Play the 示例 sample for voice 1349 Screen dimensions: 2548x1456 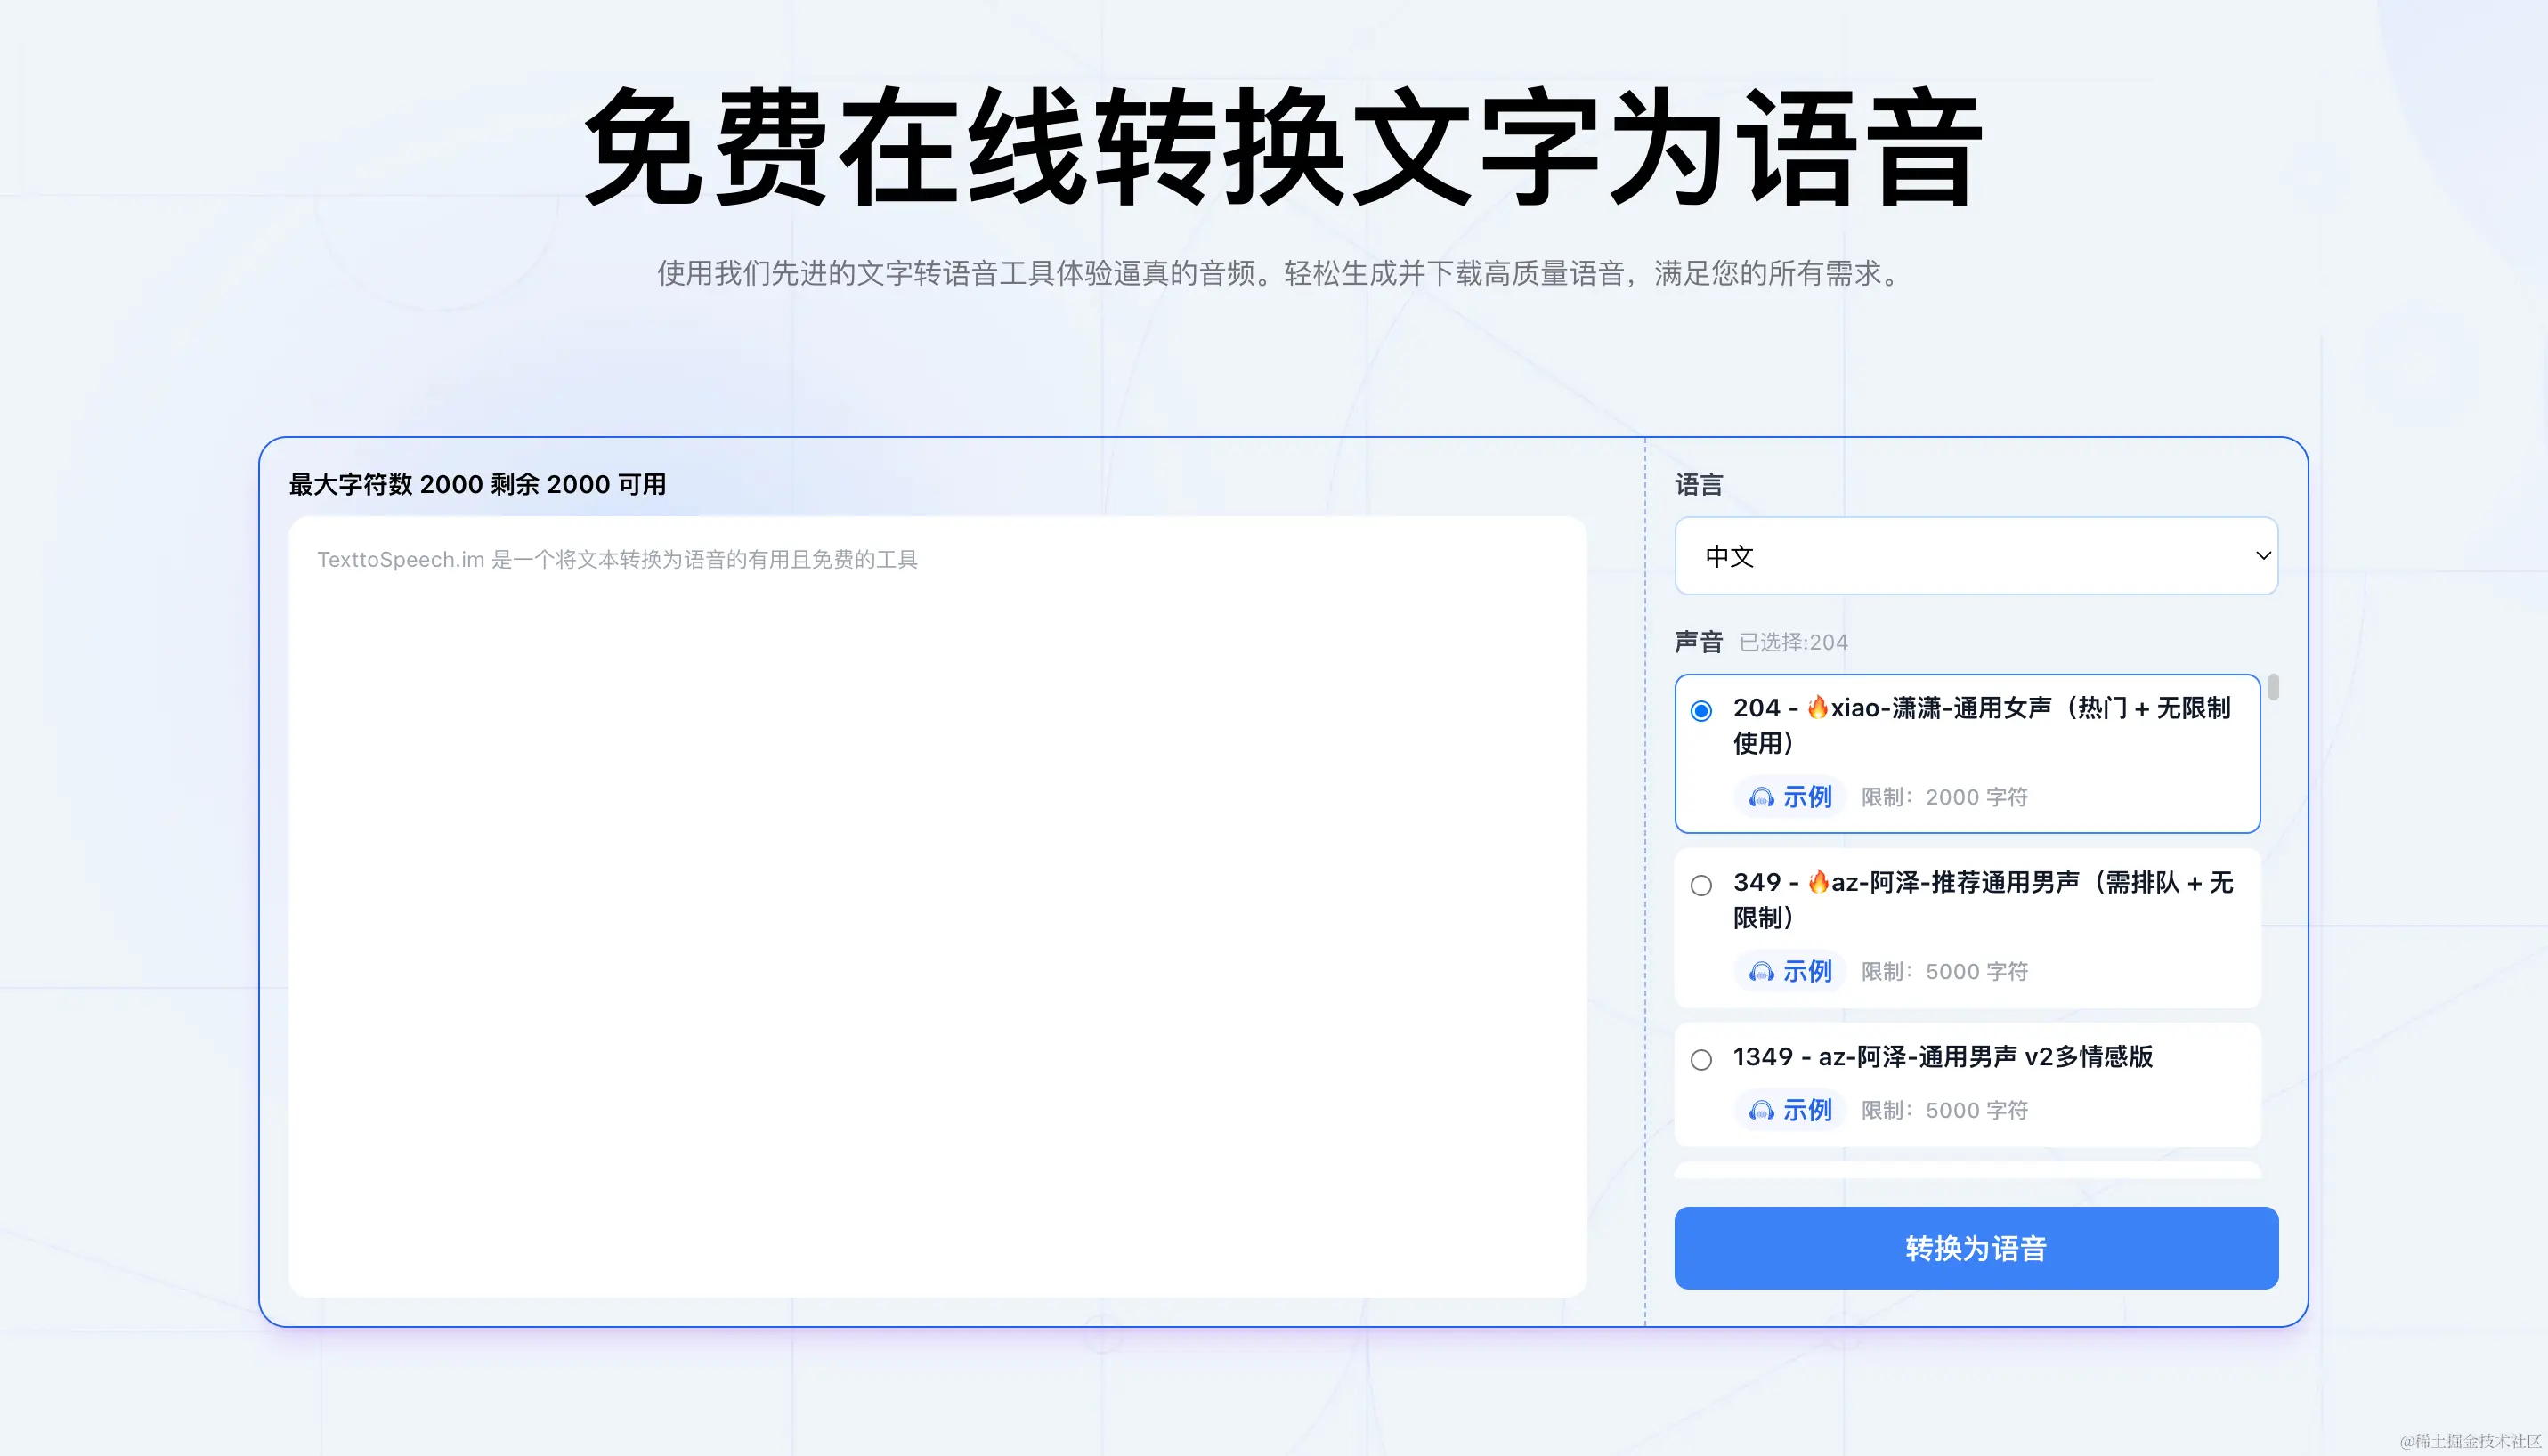1789,1110
